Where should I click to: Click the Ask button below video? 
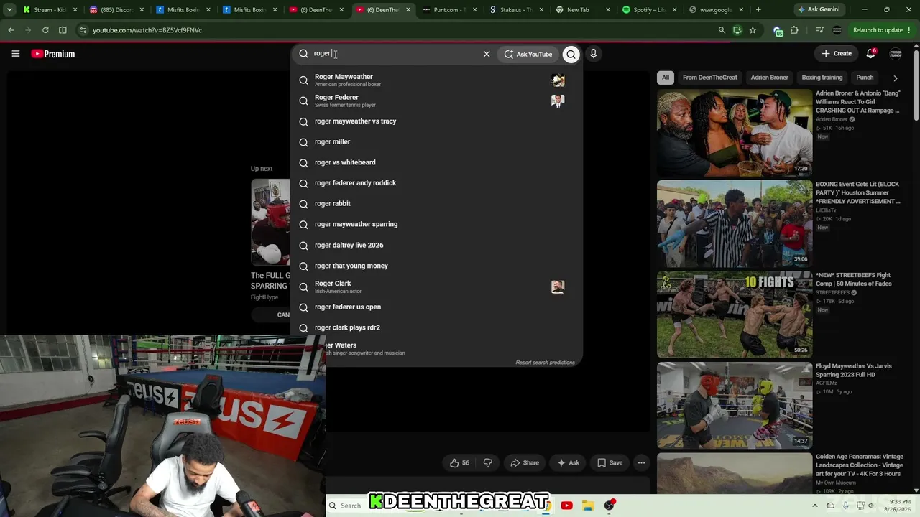pyautogui.click(x=568, y=463)
